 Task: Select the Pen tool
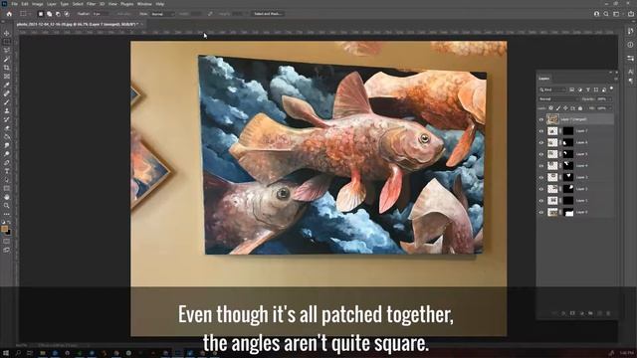tap(7, 162)
